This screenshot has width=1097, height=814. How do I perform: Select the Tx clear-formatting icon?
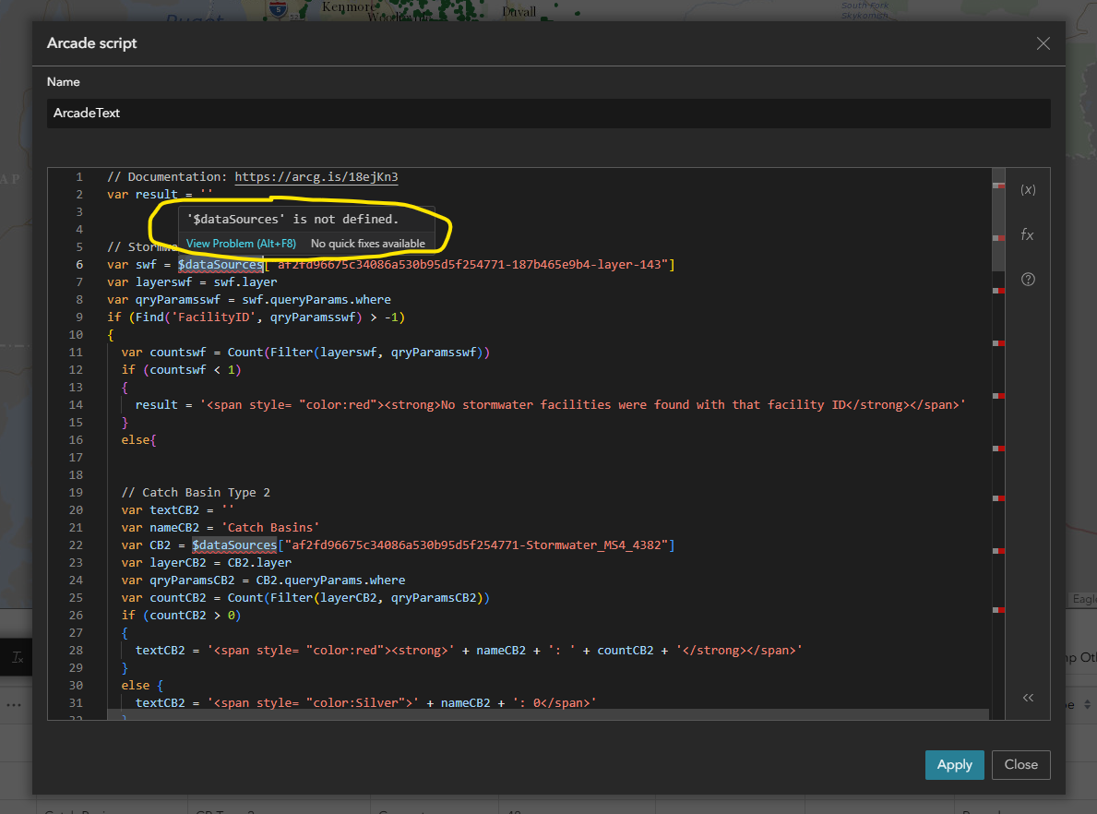click(x=17, y=657)
